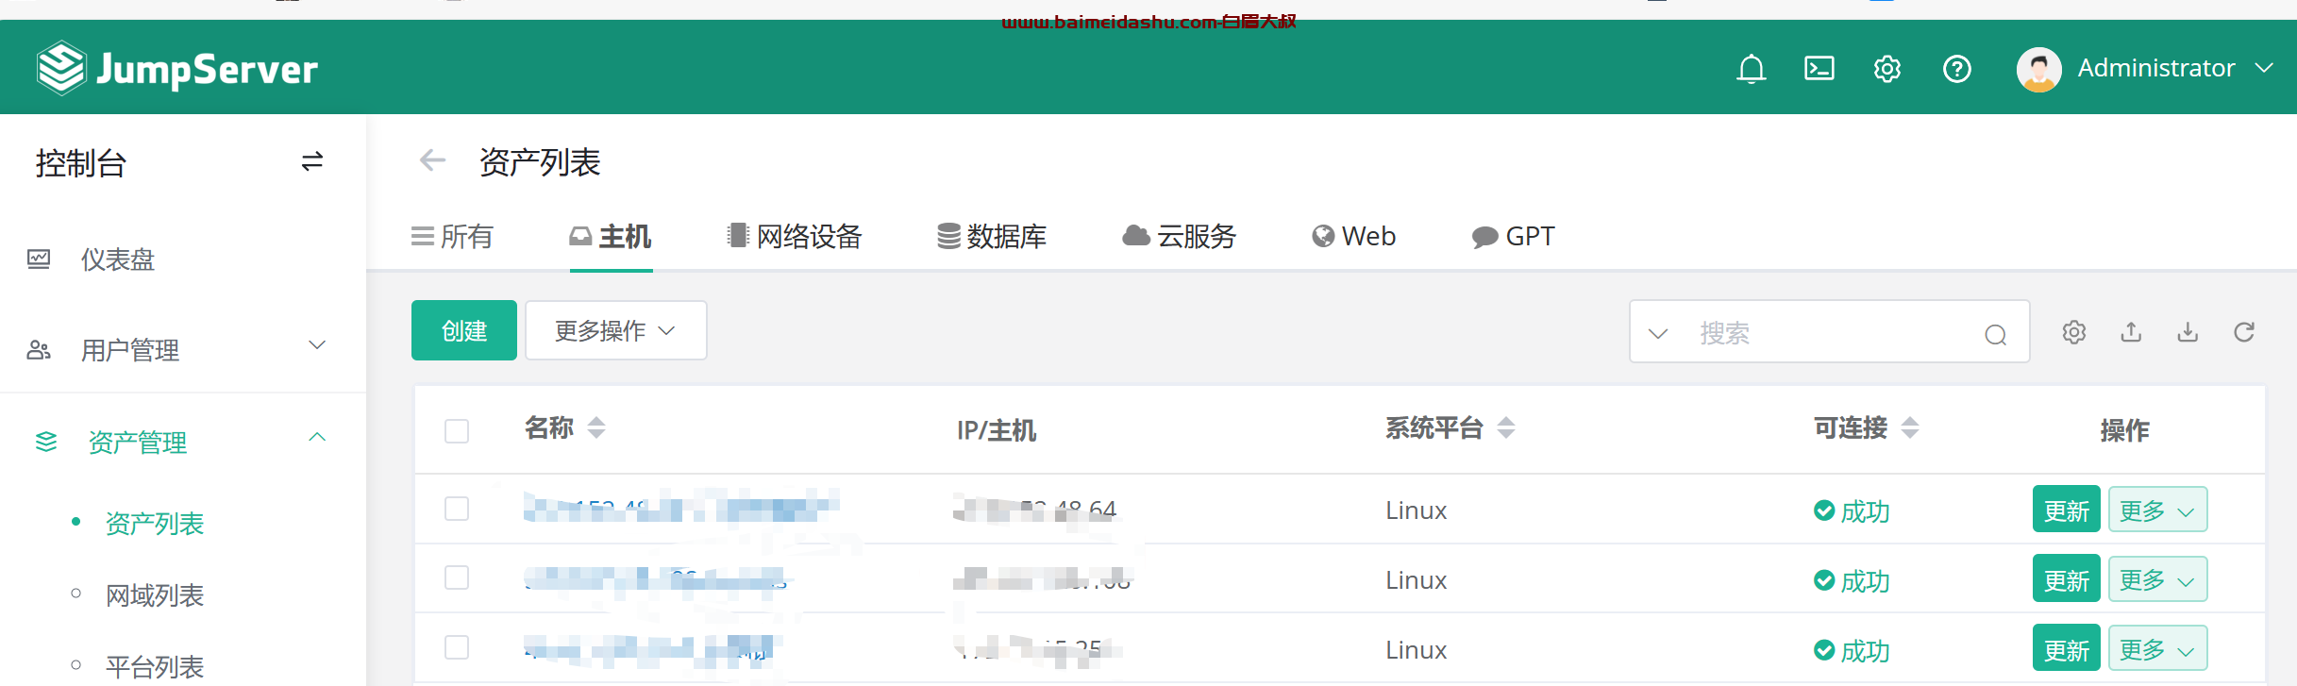Click the export download icon
Image resolution: width=2297 pixels, height=686 pixels.
(x=2188, y=332)
